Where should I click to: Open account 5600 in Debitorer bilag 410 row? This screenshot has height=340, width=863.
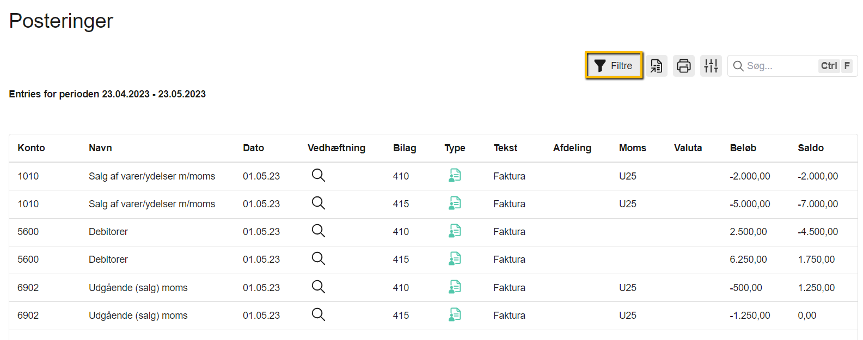tap(28, 232)
